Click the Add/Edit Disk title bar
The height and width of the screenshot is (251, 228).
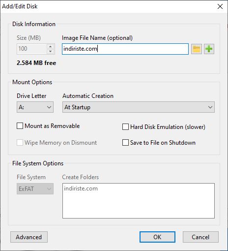click(x=107, y=6)
